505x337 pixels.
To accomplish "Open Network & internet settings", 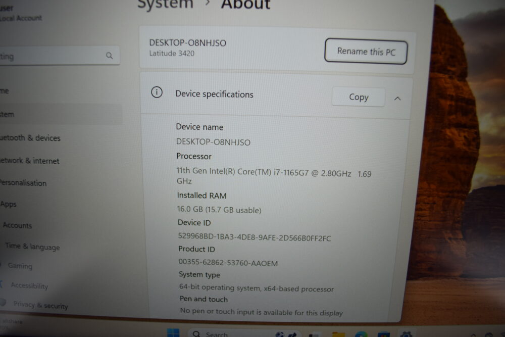I will click(30, 161).
